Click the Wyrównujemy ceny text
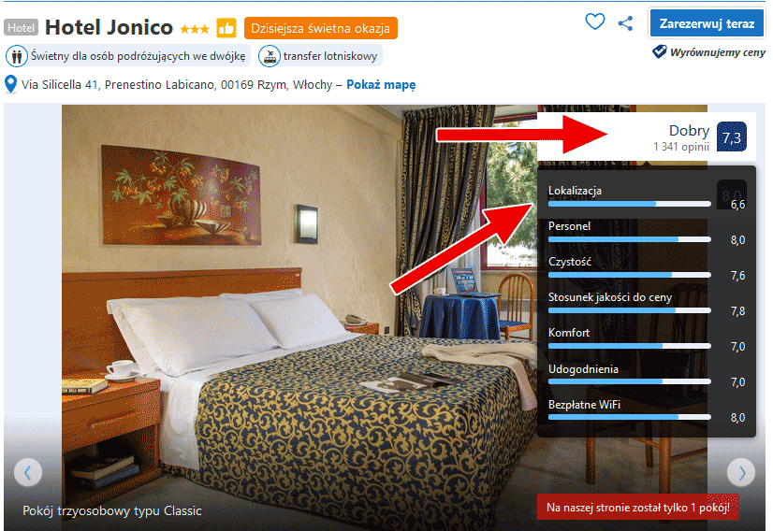The width and height of the screenshot is (773, 531). tap(718, 52)
